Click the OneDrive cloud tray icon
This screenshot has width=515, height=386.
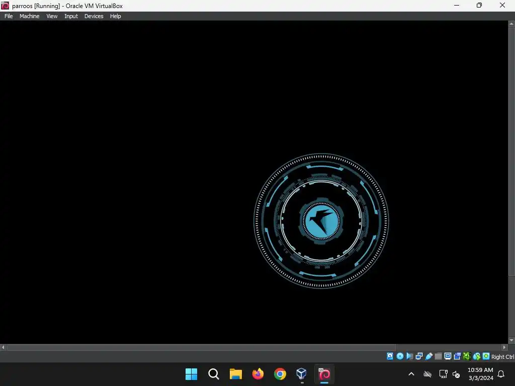pyautogui.click(x=427, y=374)
